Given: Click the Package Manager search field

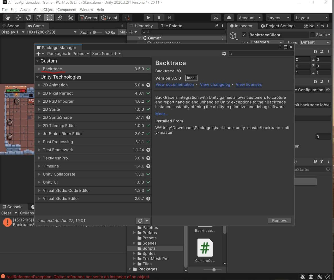Looking at the screenshot, I should point(261,54).
